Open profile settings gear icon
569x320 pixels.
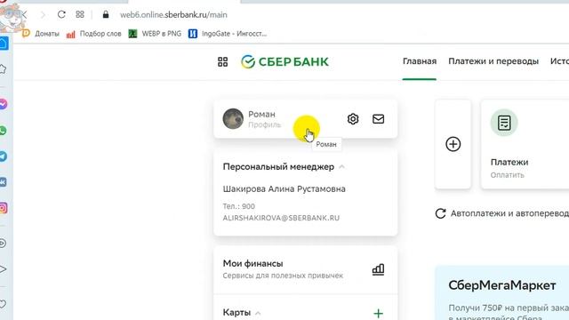353,119
